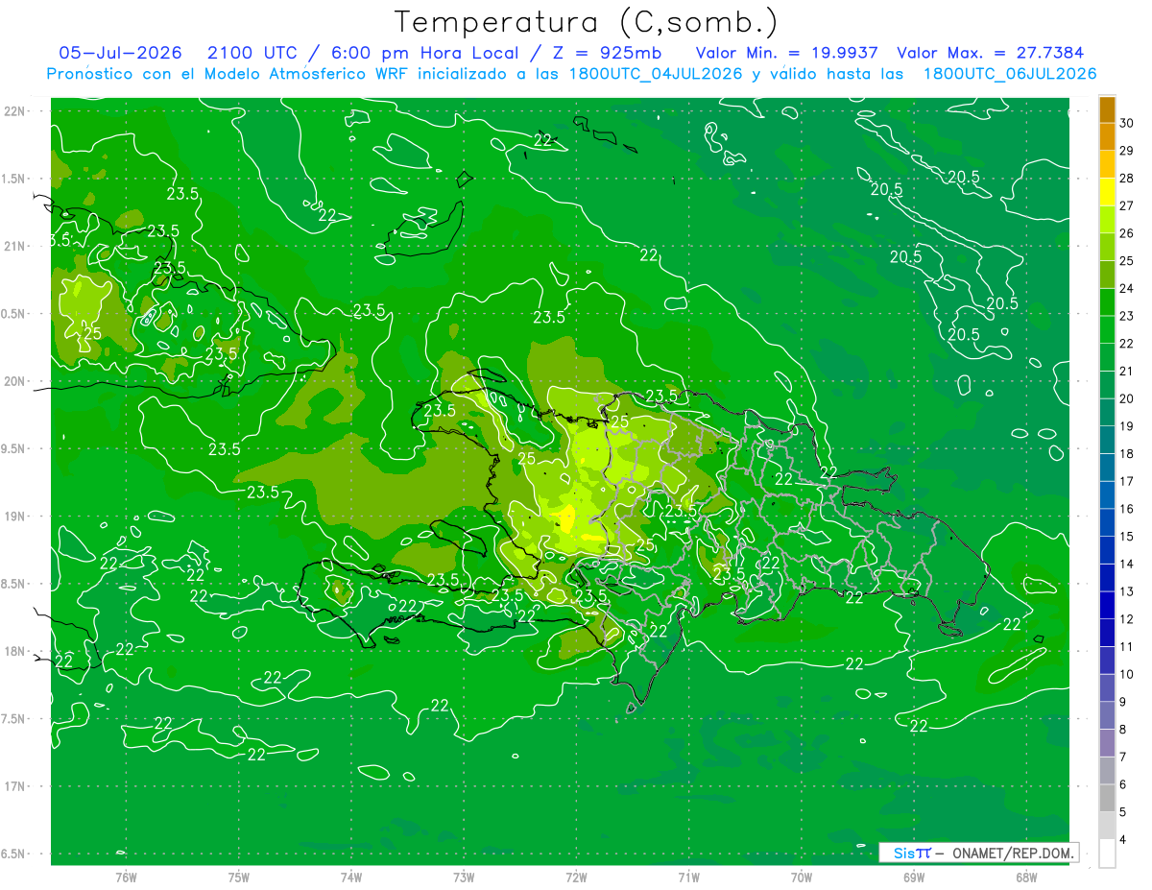Click the "70W" longitude axis label
This screenshot has height=890, width=1152.
click(802, 878)
